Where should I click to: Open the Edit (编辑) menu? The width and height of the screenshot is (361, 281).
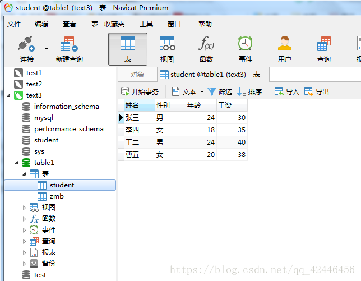[41, 24]
